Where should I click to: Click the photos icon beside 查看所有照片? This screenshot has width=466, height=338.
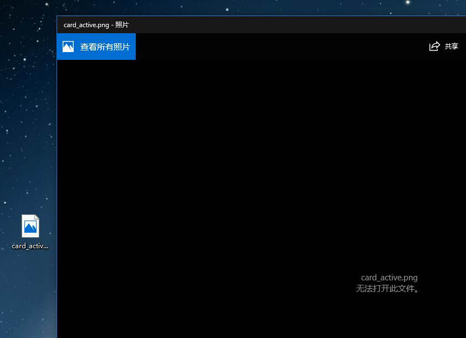coord(68,47)
